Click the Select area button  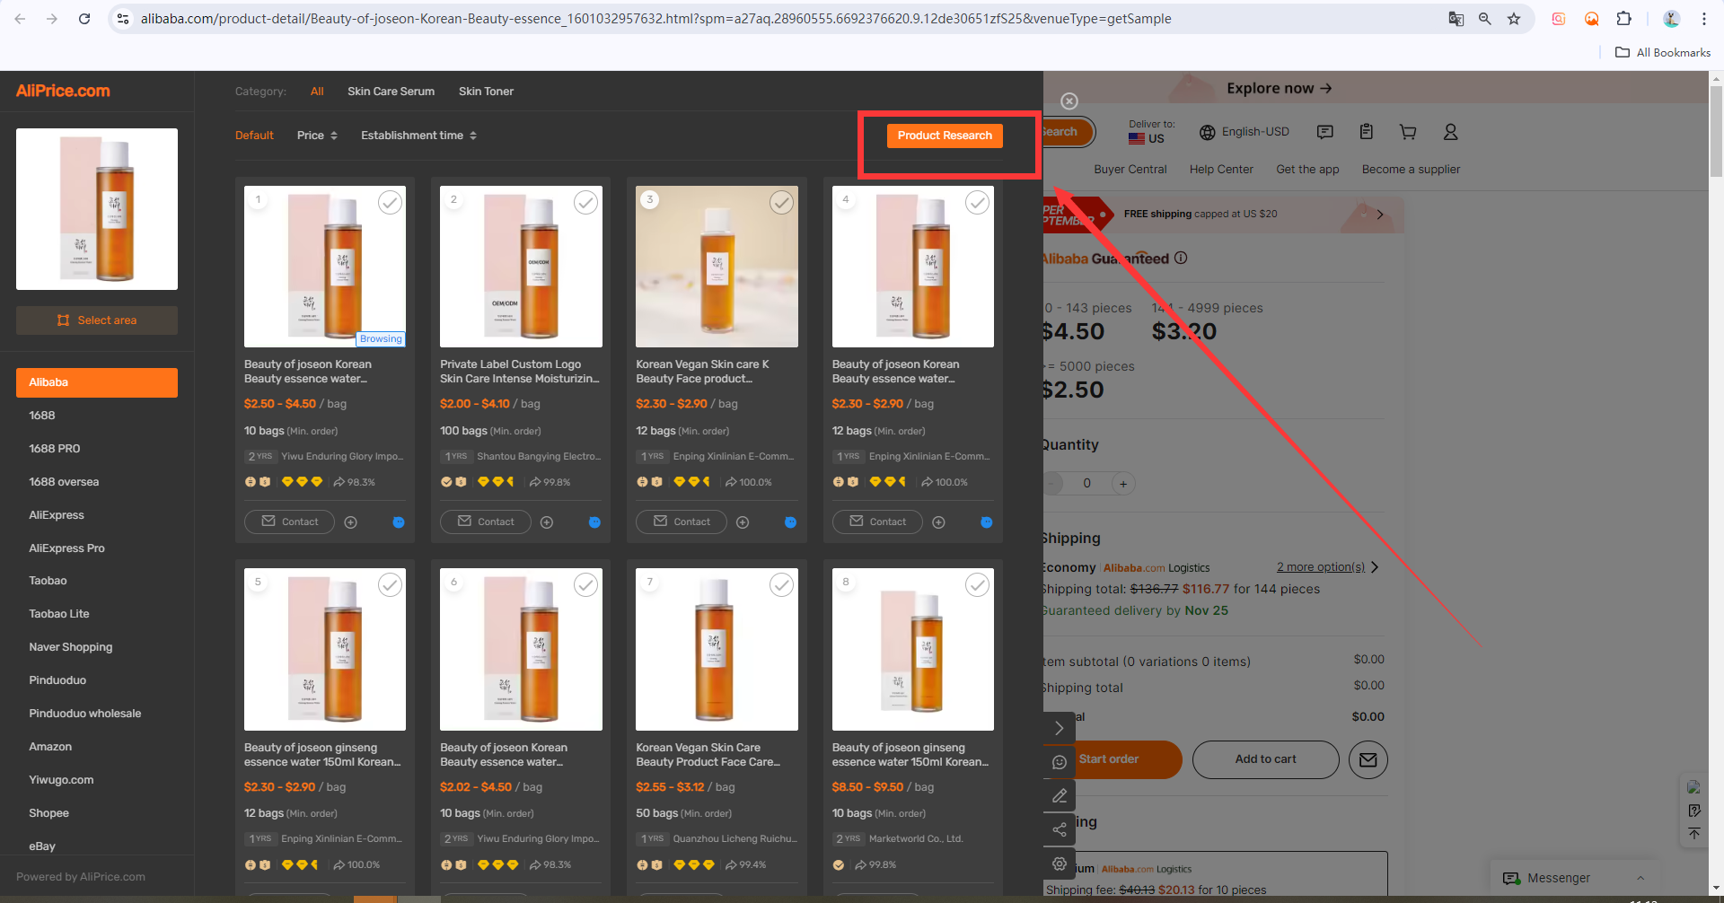(97, 320)
